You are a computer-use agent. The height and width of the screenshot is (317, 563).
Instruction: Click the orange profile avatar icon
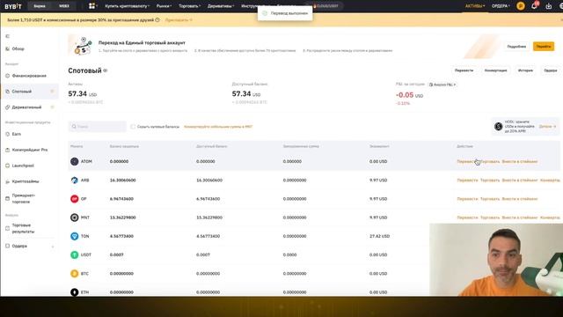pos(520,6)
